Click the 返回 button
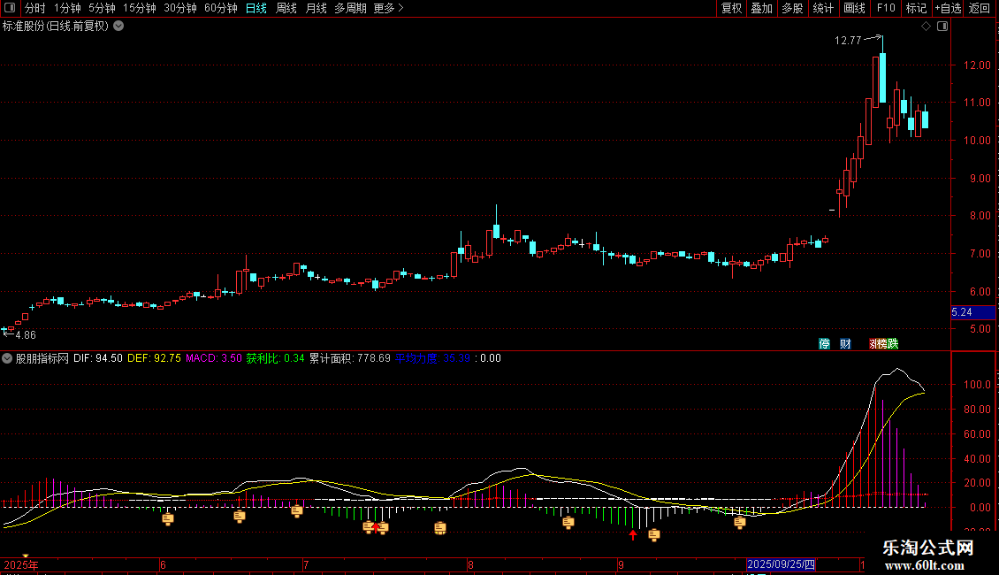999x575 pixels. 980,8
